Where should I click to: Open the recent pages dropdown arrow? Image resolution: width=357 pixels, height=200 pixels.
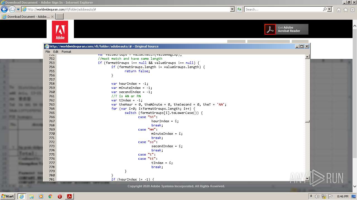point(18,9)
